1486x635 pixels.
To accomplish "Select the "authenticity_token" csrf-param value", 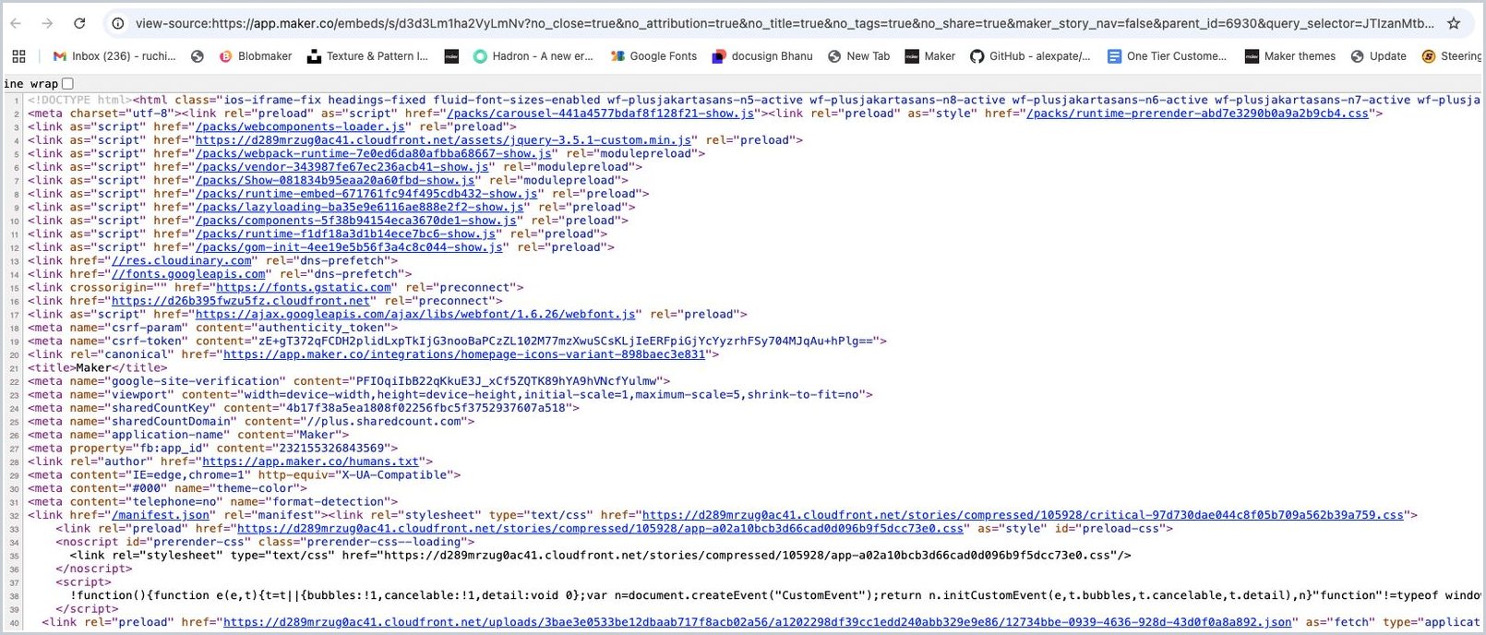I will tap(321, 328).
